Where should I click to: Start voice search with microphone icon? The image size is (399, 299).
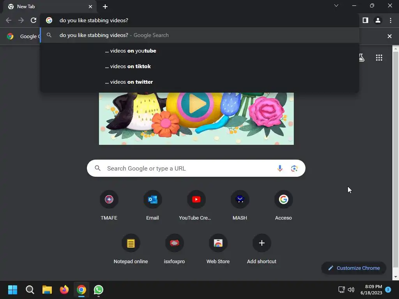click(x=280, y=168)
